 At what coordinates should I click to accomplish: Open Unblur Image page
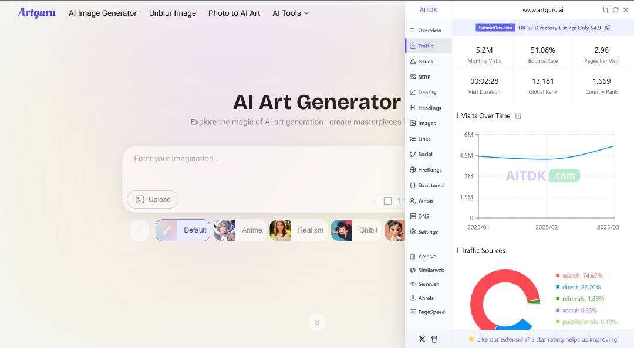point(173,13)
